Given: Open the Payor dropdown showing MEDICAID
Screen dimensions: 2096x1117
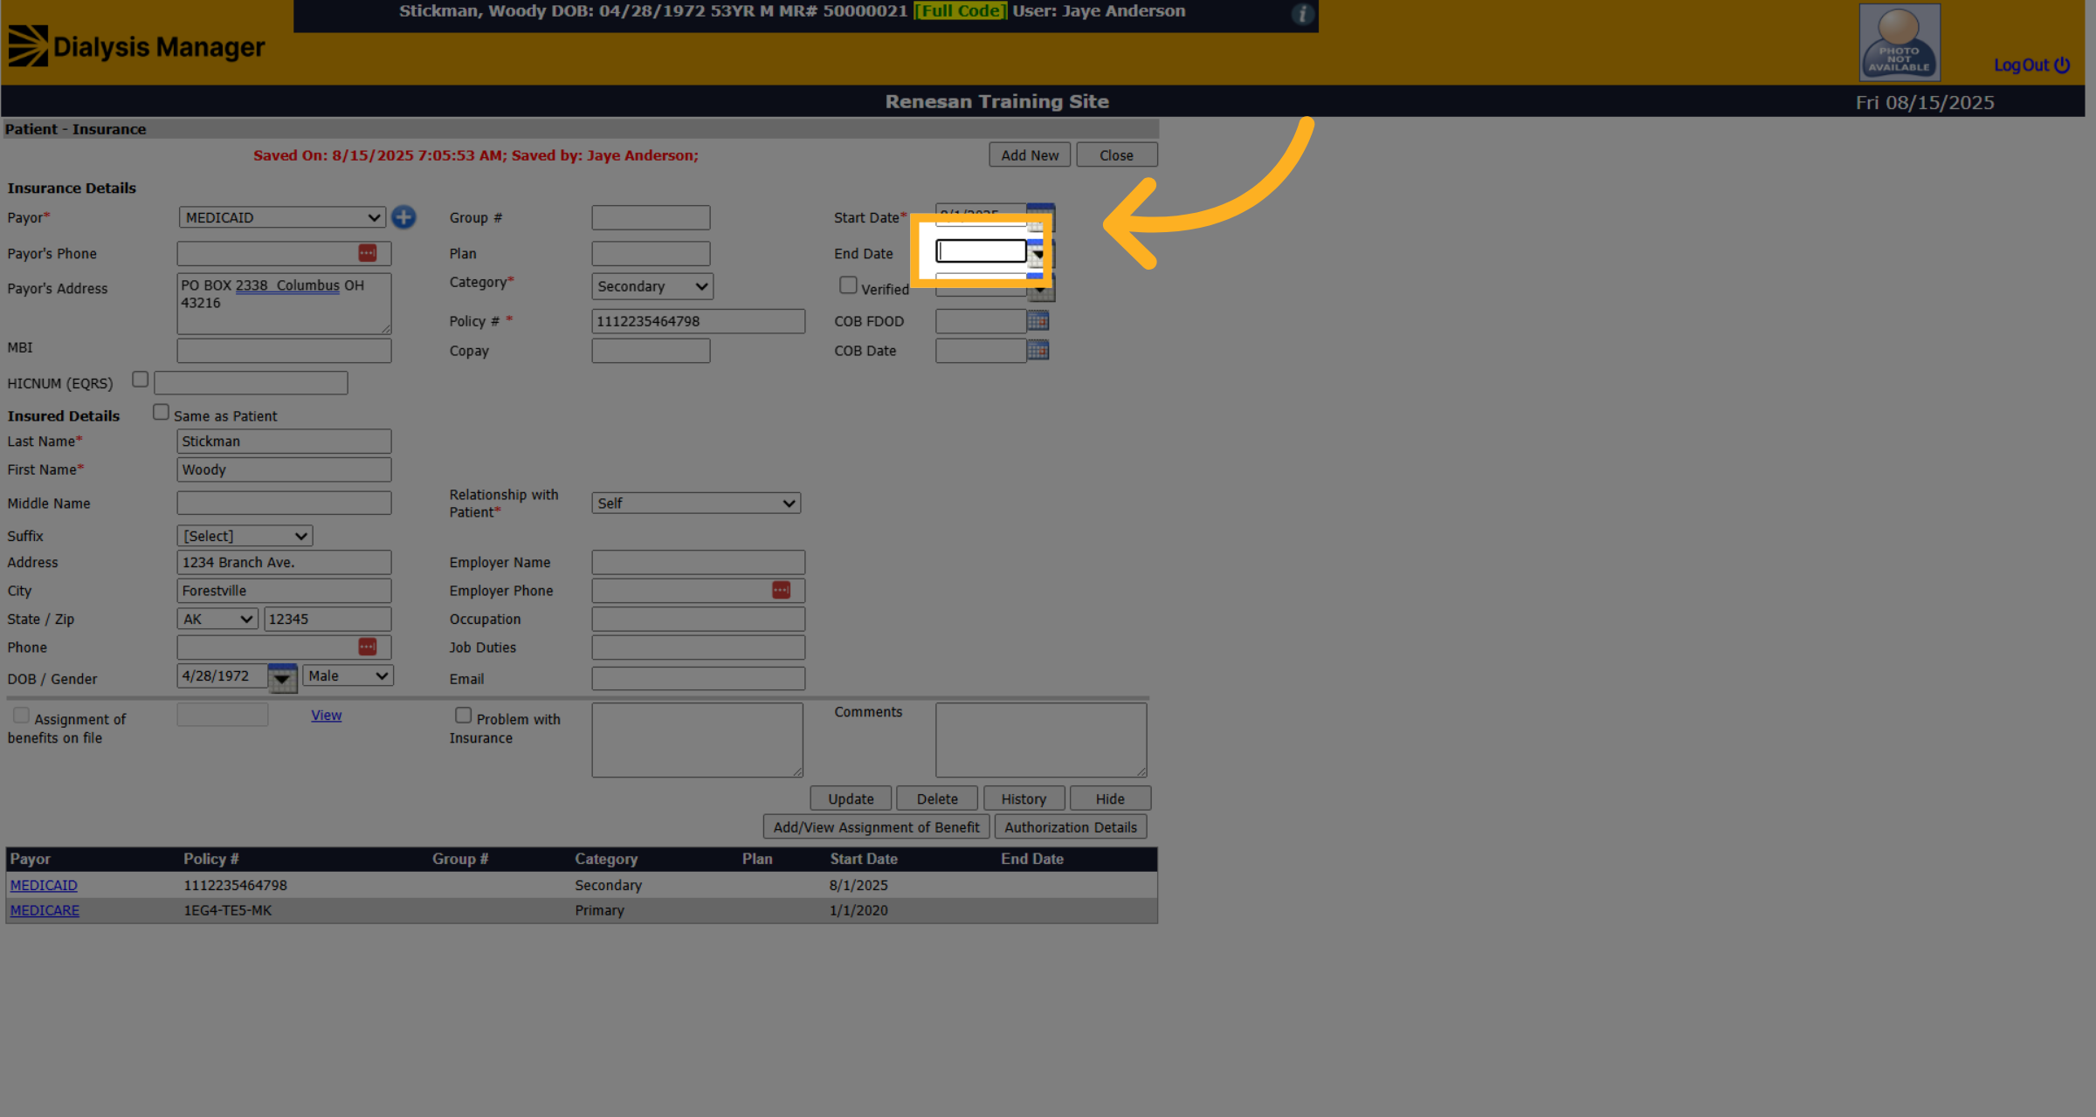Looking at the screenshot, I should click(x=282, y=217).
